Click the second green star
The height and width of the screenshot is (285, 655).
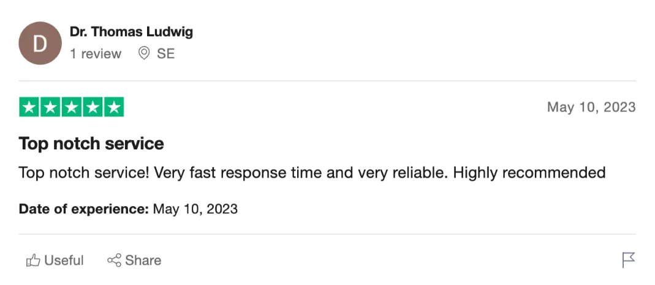[51, 108]
